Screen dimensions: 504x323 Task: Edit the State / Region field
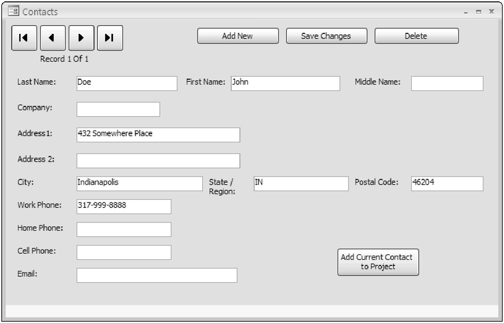click(300, 183)
